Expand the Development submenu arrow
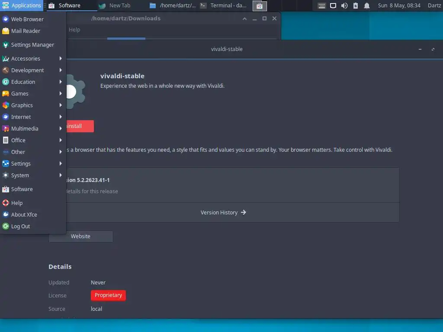This screenshot has height=332, width=443. 61,70
